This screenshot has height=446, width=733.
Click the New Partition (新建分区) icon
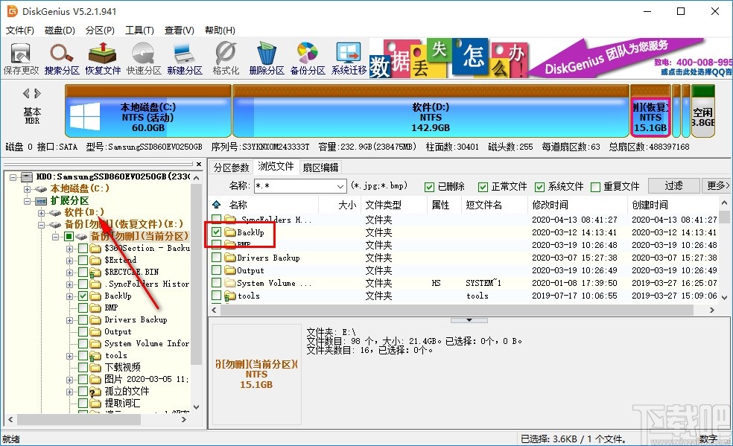[x=185, y=58]
